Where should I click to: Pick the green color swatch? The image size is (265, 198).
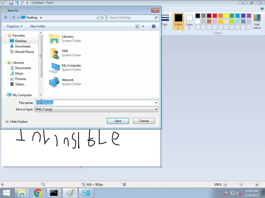(x=232, y=16)
